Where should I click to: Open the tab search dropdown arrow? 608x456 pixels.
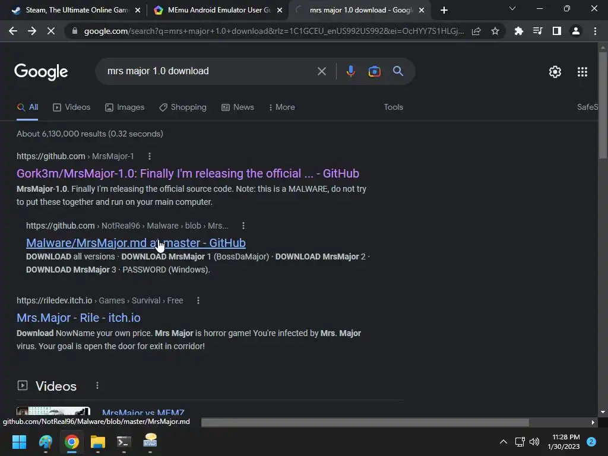click(x=512, y=8)
